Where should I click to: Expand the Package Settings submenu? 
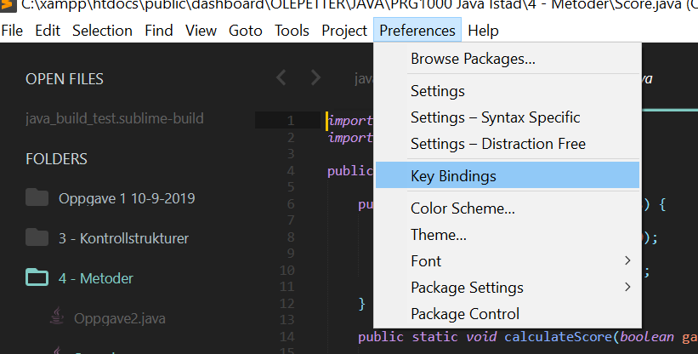pos(627,287)
